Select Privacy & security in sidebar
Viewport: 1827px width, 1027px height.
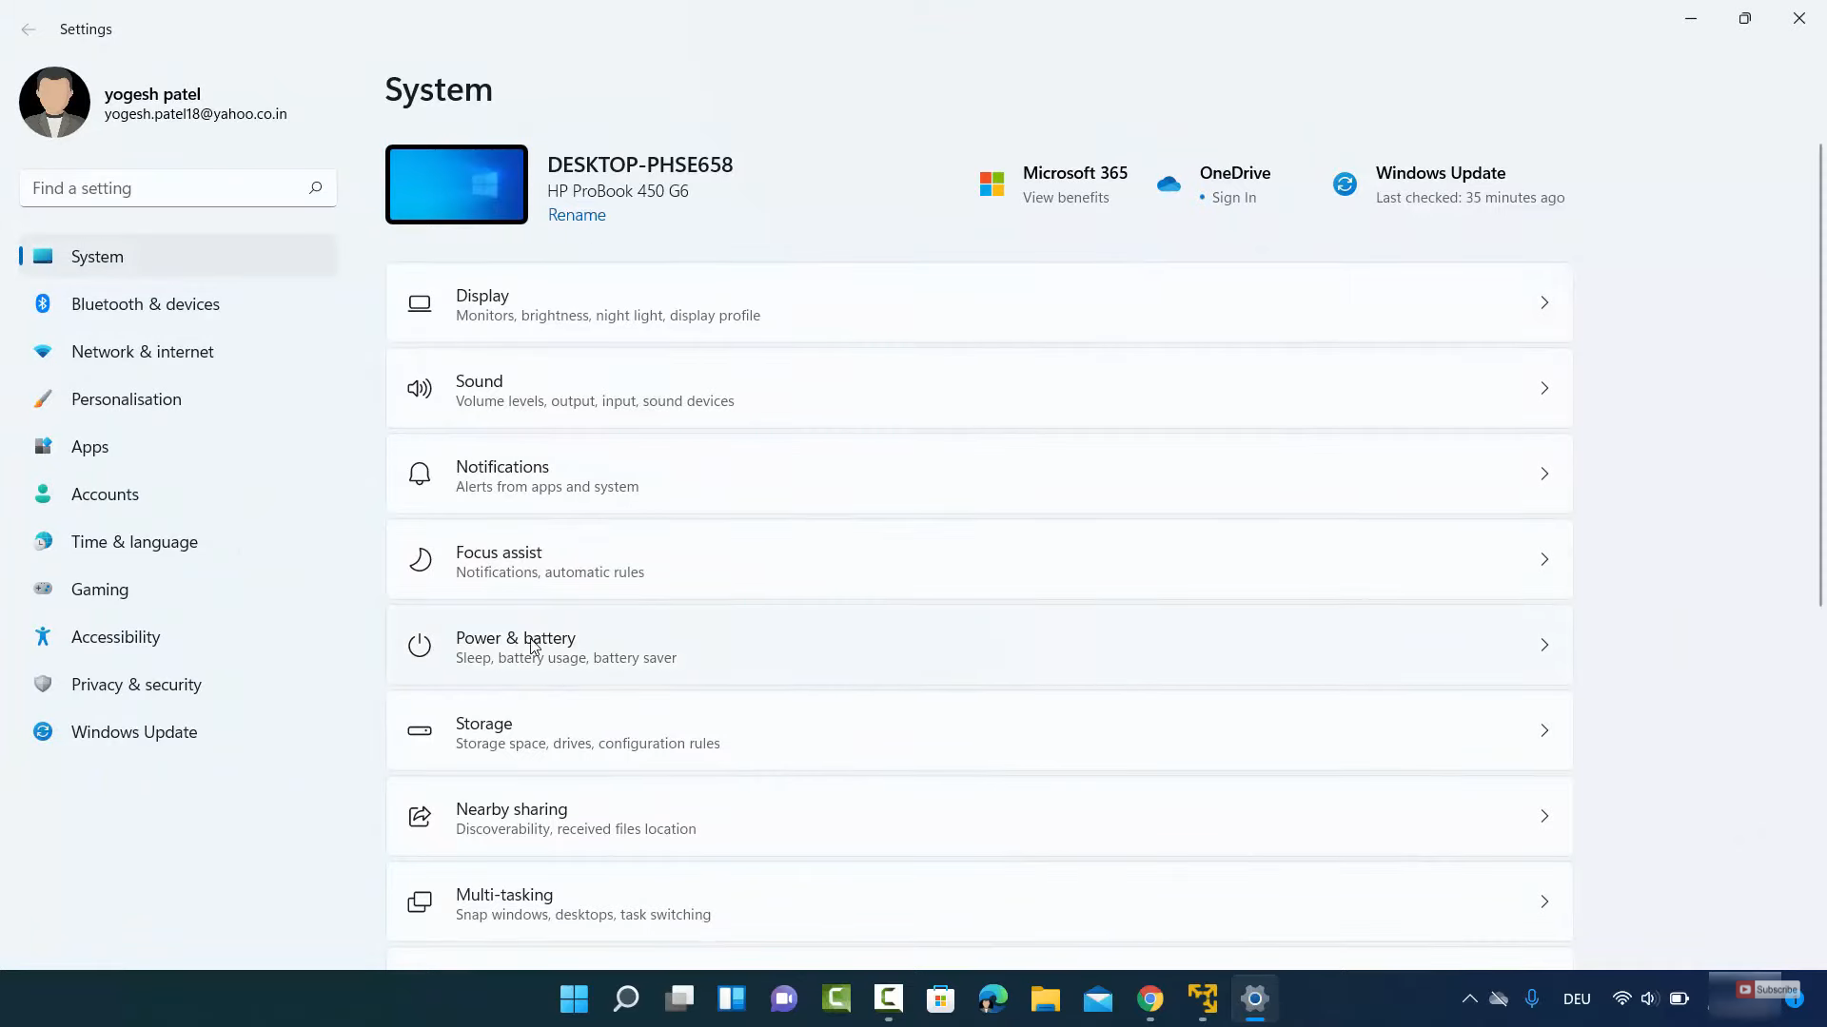click(136, 685)
